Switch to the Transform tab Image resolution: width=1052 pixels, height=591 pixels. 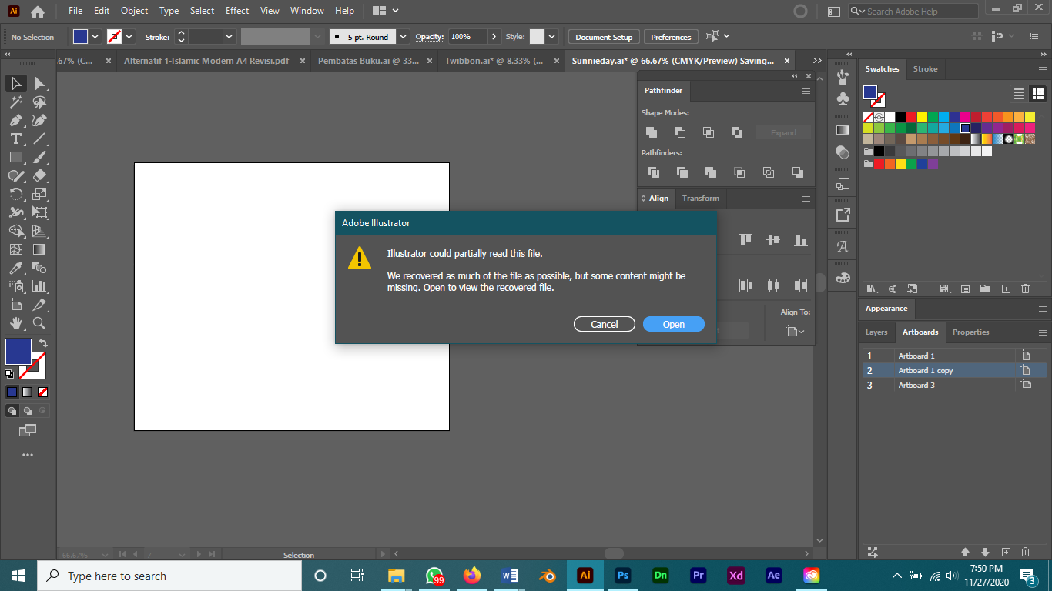[x=701, y=199]
